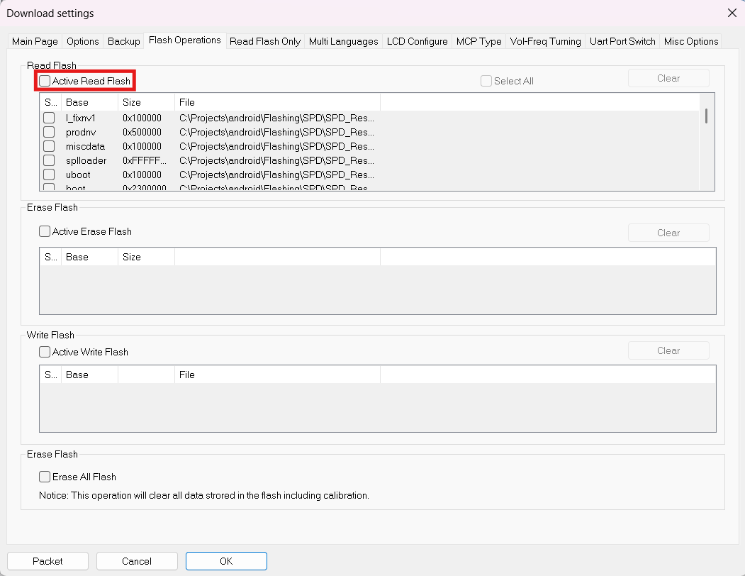745x576 pixels.
Task: Check the uboot partition checkbox
Action: pyautogui.click(x=49, y=175)
